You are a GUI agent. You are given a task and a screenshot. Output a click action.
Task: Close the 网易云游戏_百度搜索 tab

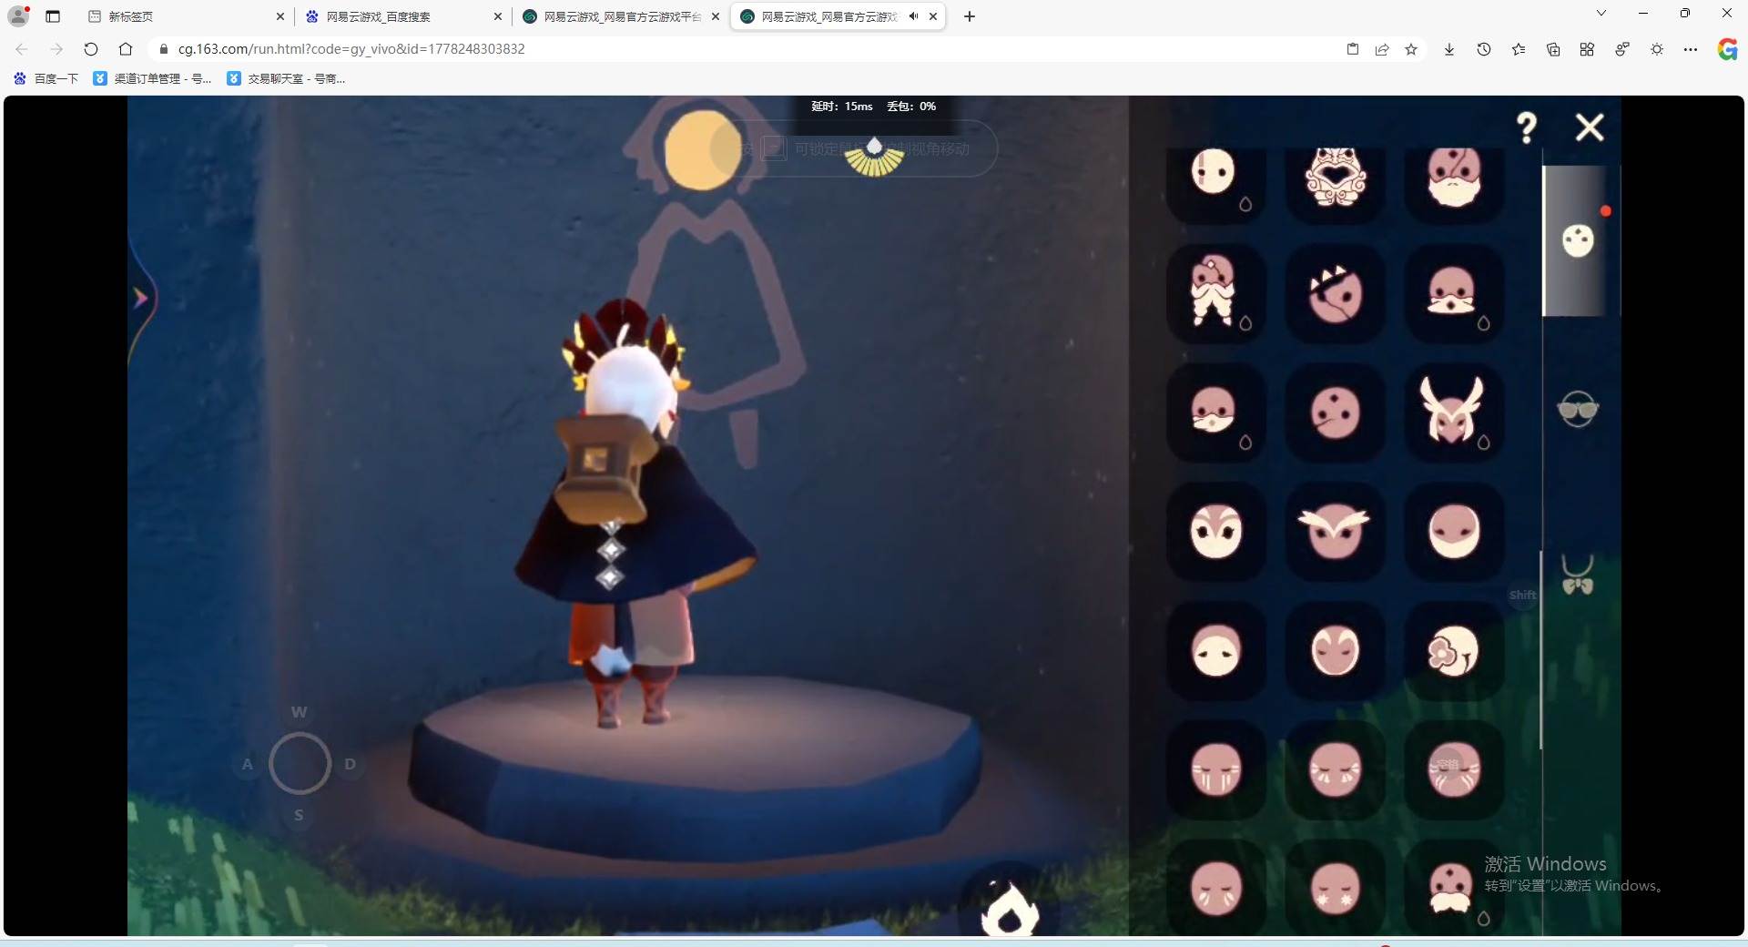[498, 16]
